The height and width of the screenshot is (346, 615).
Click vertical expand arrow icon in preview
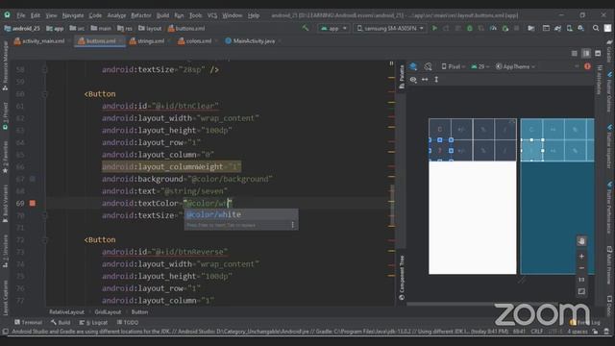tap(436, 79)
